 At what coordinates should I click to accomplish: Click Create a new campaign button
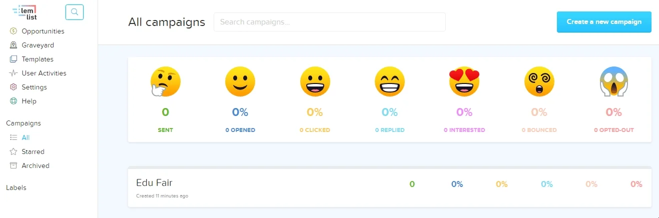click(604, 22)
